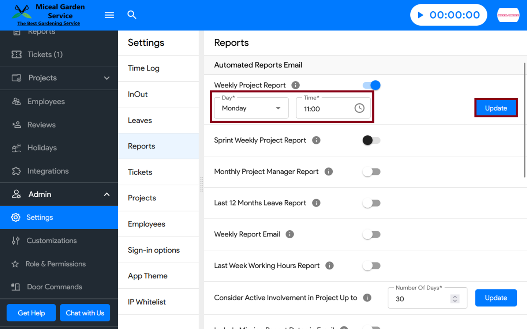Click info icon beside Weekly Project Report

pos(295,85)
